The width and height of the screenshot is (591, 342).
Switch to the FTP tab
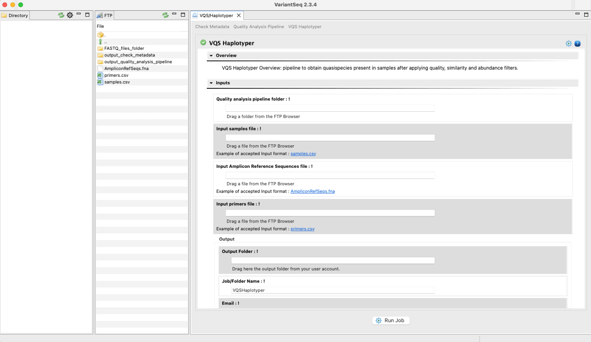(x=105, y=16)
